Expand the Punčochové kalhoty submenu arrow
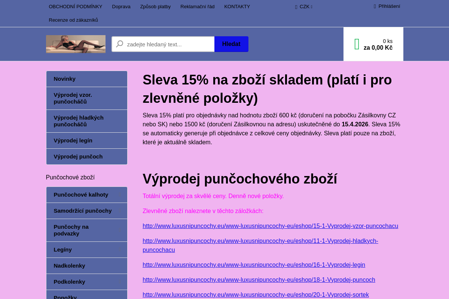449x299 pixels. tap(119, 195)
